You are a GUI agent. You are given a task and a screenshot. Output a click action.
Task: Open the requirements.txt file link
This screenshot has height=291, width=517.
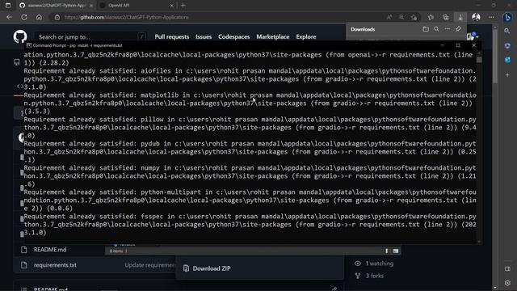[55, 265]
